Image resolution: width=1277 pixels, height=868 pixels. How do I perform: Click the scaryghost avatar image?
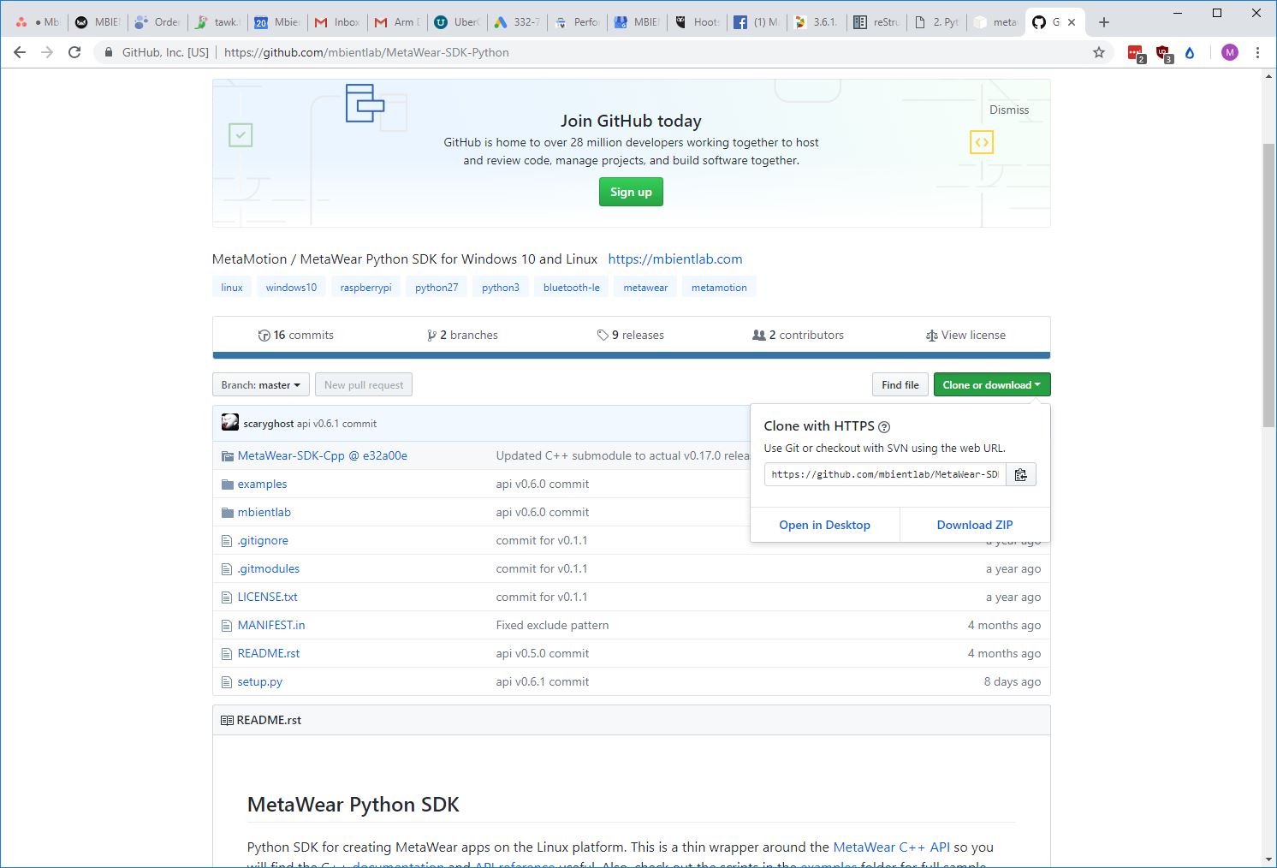point(230,422)
